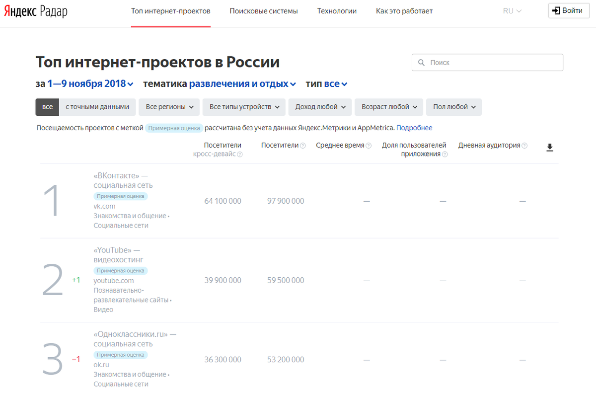Click the vk.com domain text
Screen dimensions: 596x395
(x=104, y=206)
